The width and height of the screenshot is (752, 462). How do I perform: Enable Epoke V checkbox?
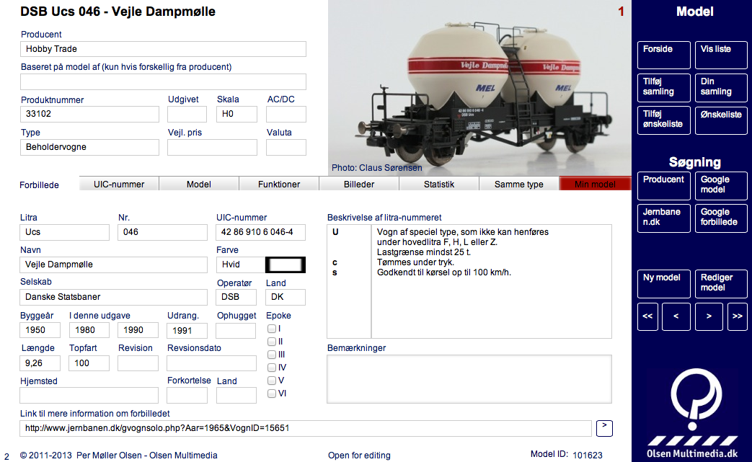[272, 381]
